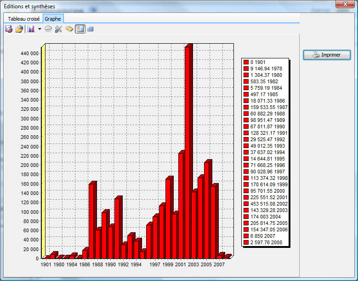Click the data grid icon
358x281 pixels.
[x=91, y=29]
